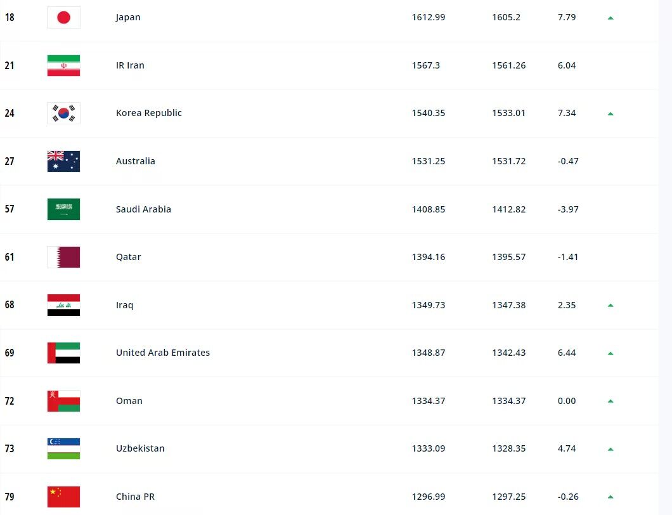Open the China PR team link
Image resolution: width=672 pixels, height=515 pixels.
[x=135, y=497]
